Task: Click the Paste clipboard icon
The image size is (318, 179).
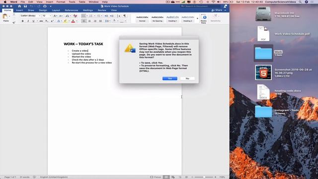Action: tap(5, 17)
